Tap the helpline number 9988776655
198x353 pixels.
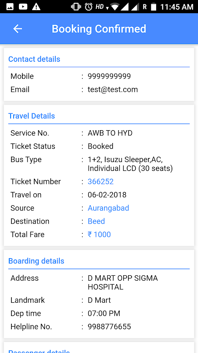coord(109,327)
